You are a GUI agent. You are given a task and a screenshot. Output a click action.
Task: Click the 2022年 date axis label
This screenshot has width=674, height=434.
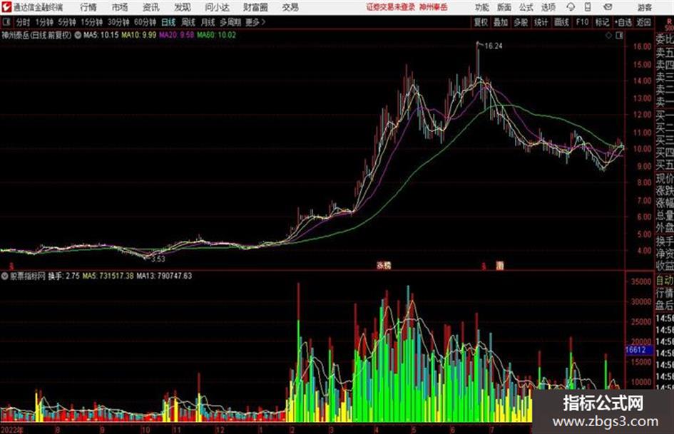(12, 430)
